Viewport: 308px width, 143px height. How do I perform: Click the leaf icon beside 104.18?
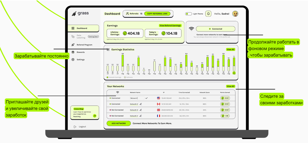[x=163, y=33]
